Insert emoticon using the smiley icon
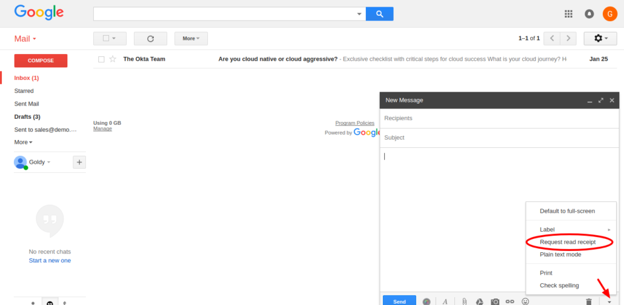 [526, 301]
